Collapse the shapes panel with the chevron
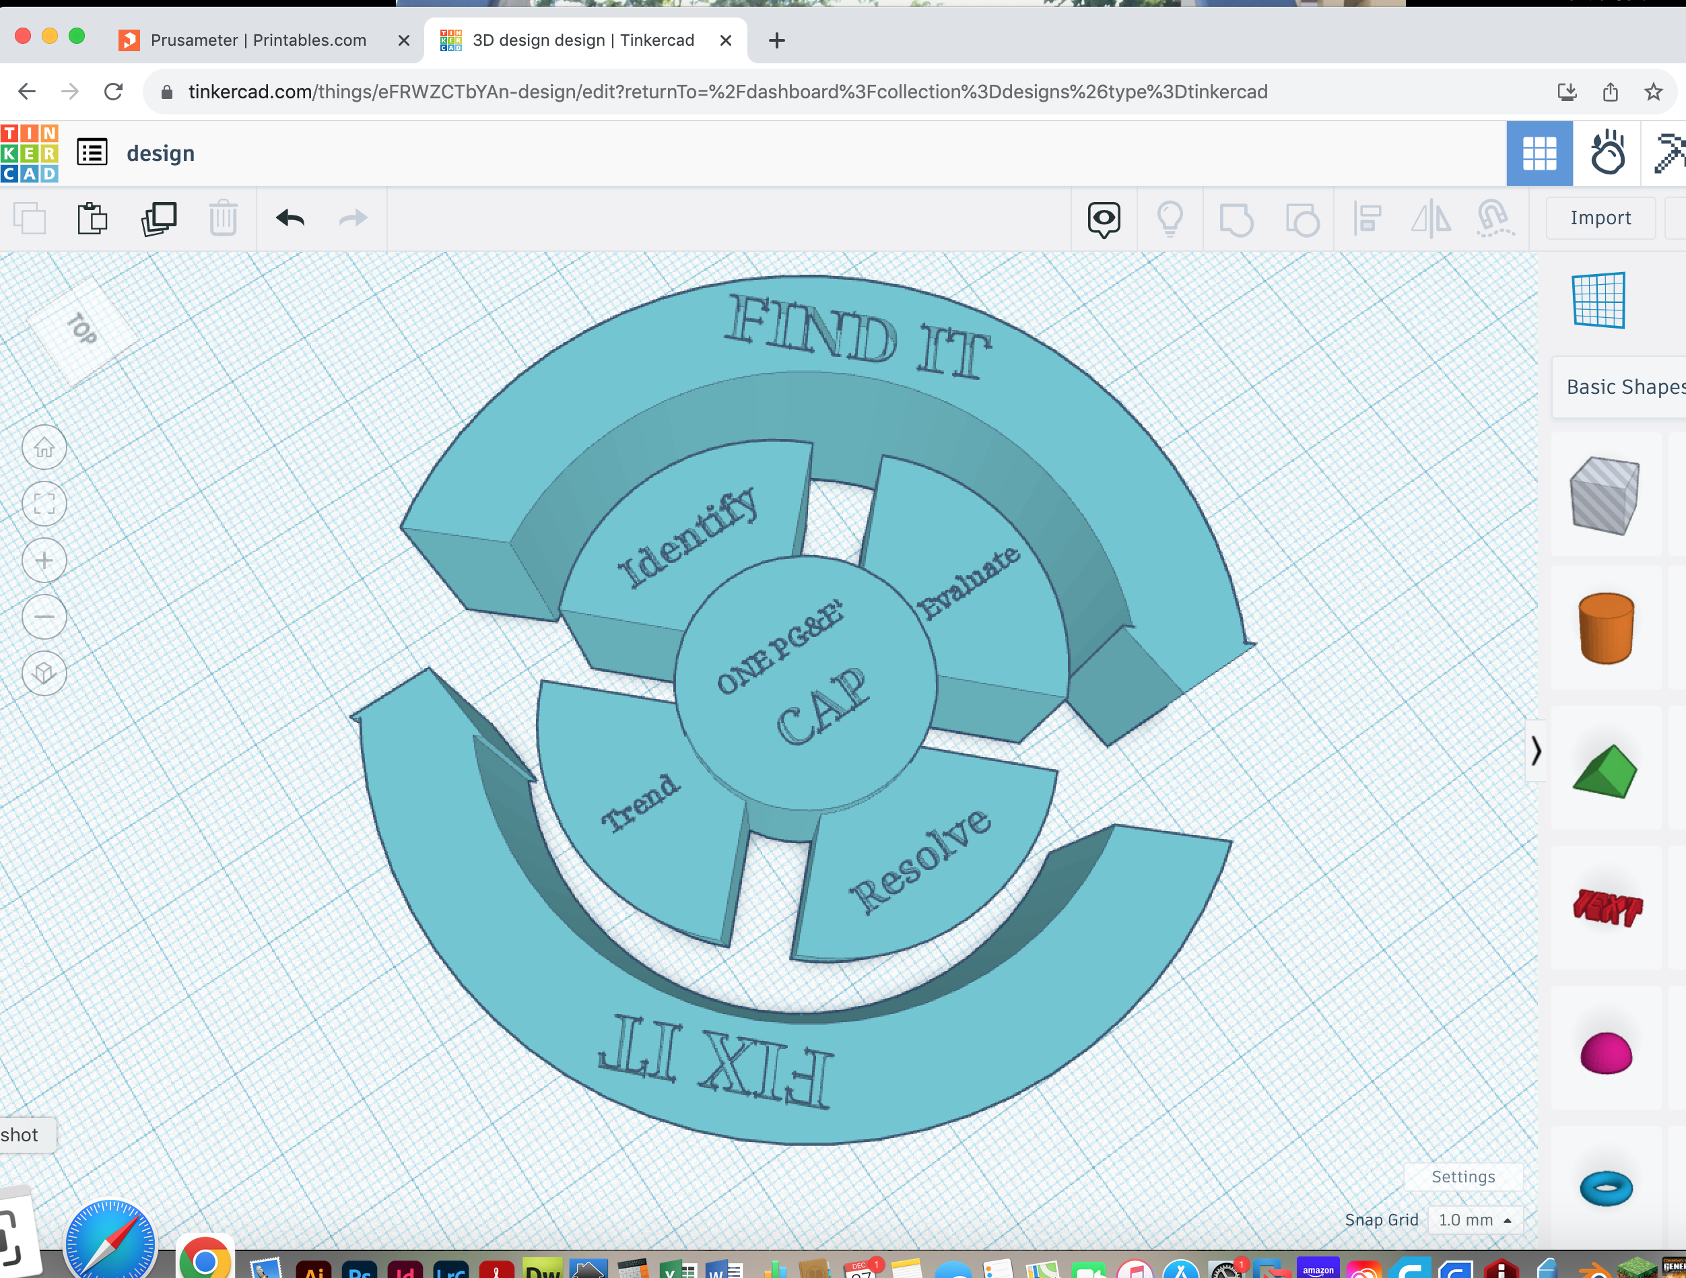 coord(1536,751)
